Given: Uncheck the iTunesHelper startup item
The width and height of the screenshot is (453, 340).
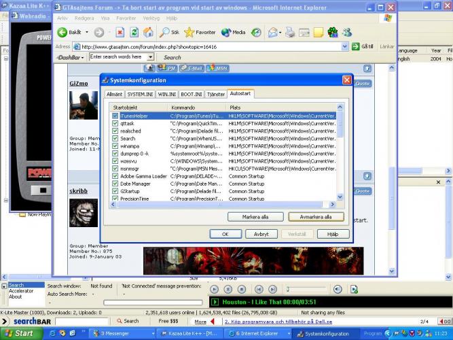Looking at the screenshot, I should point(115,116).
